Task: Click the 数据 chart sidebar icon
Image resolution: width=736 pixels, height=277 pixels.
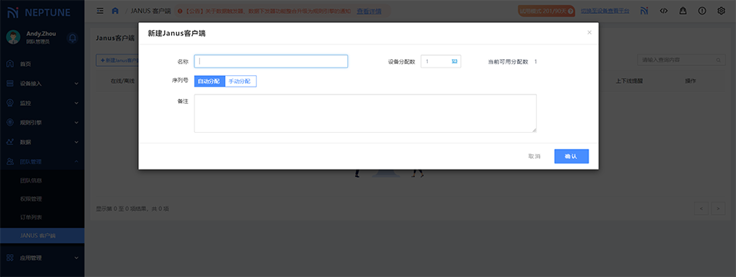Action: click(x=10, y=141)
